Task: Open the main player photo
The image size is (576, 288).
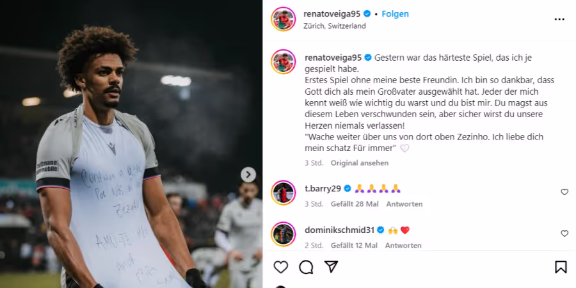Action: [131, 144]
